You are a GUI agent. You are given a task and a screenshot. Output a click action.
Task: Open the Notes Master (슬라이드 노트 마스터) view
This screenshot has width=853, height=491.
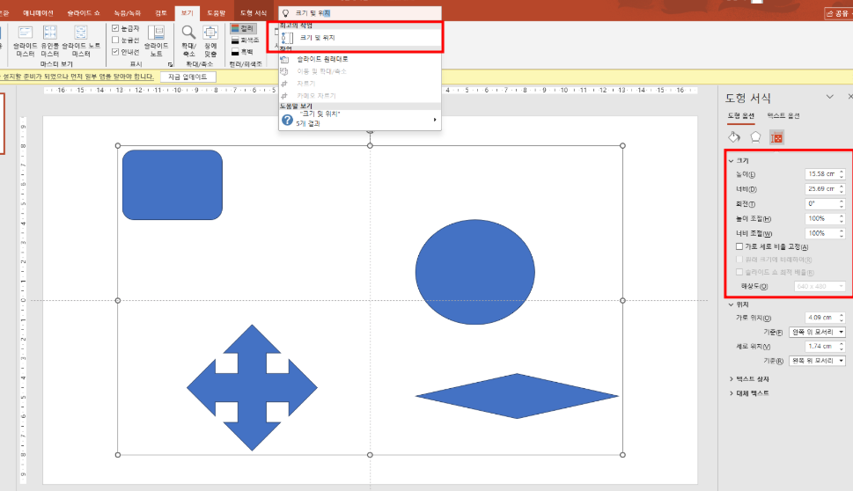click(80, 40)
